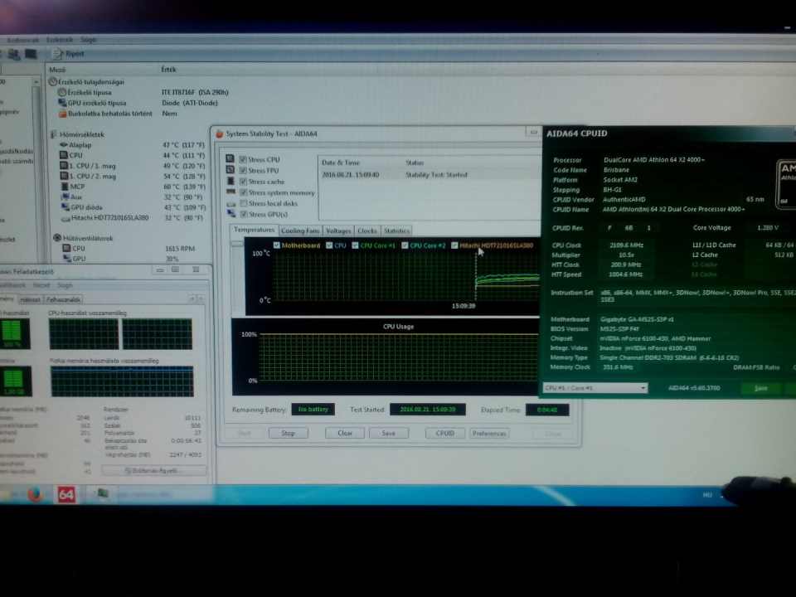Click the Stress GPU(s) monitor icon
This screenshot has width=796, height=597.
pos(231,214)
